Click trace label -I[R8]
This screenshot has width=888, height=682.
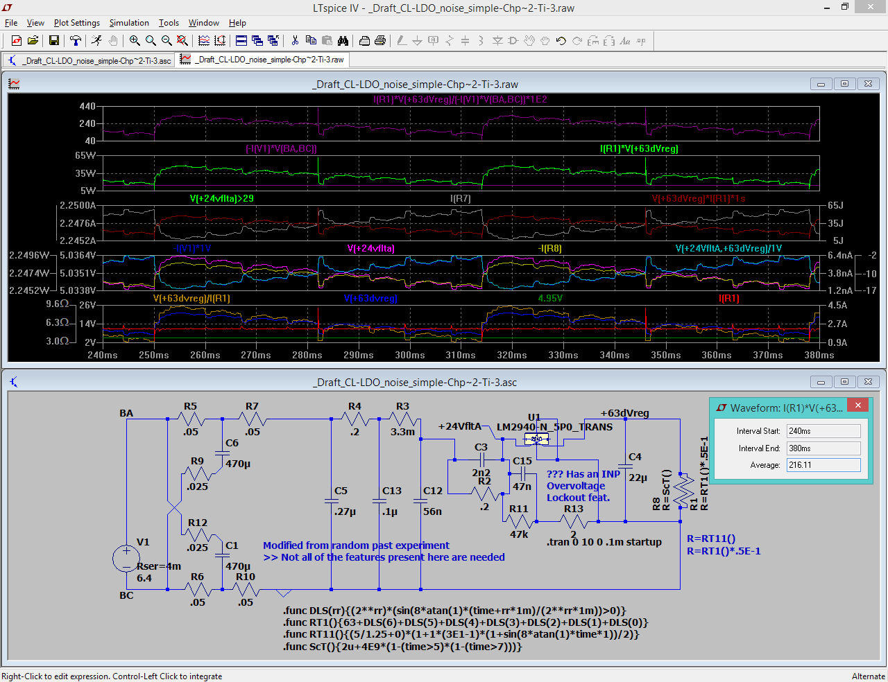click(x=550, y=249)
